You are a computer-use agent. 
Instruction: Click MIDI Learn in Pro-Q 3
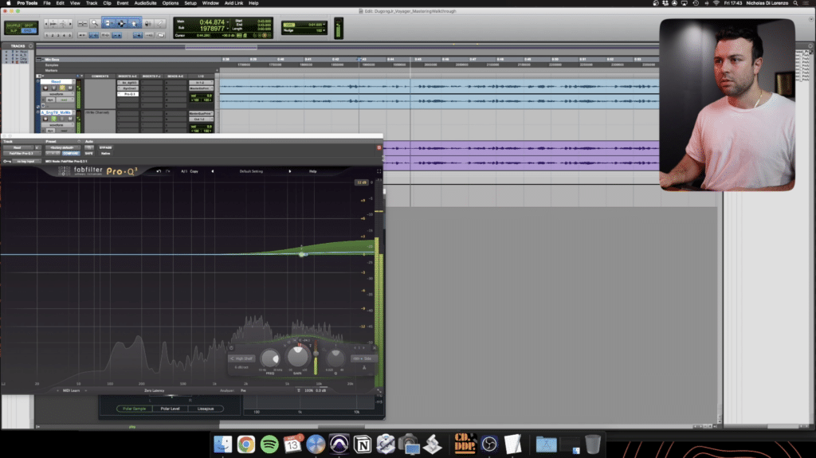click(x=71, y=390)
